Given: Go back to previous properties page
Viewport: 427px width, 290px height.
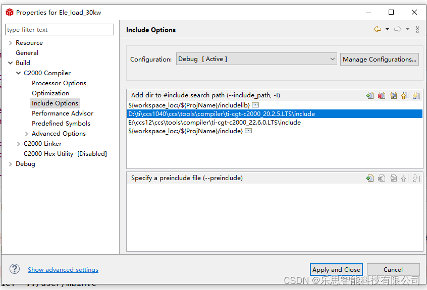Looking at the screenshot, I should [x=378, y=29].
